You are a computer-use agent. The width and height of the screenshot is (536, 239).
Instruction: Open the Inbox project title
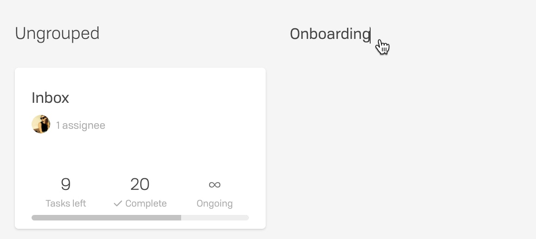50,98
